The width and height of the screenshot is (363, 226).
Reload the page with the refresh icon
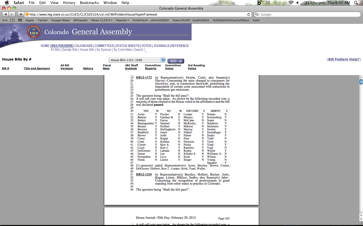point(248,14)
